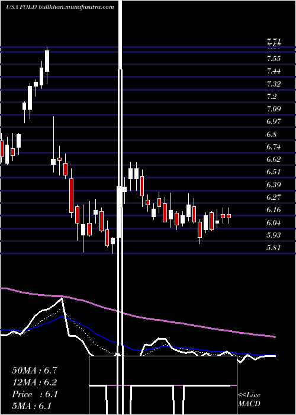Click the <<Live MACD label
Viewport: 296px width, 415px height.
click(249, 400)
